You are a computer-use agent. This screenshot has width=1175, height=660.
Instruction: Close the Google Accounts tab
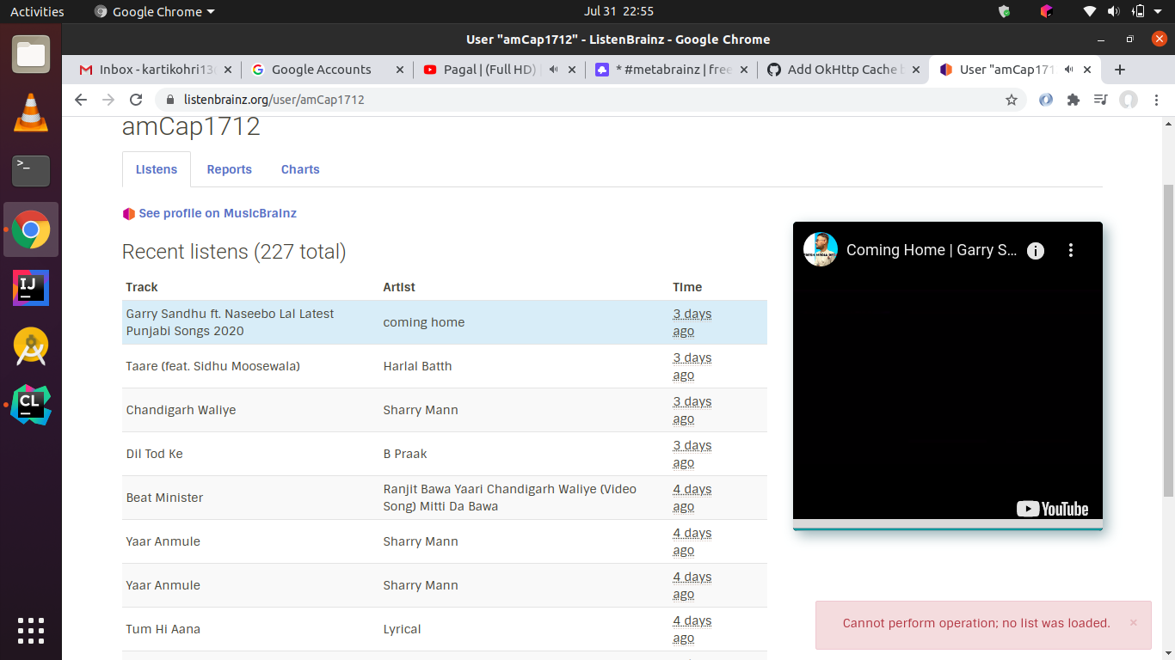[399, 70]
